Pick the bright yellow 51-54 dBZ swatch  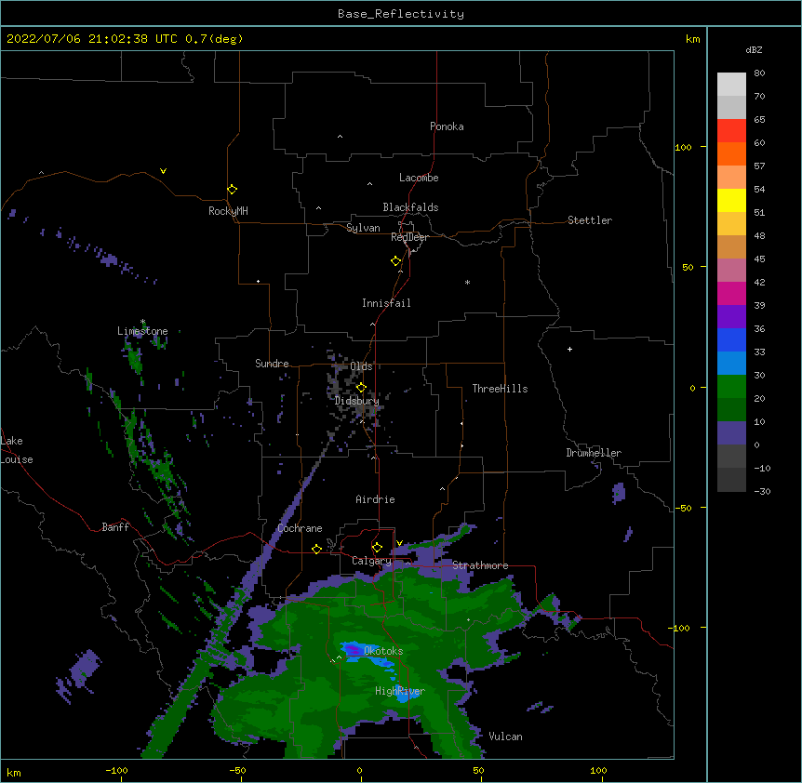[x=731, y=200]
